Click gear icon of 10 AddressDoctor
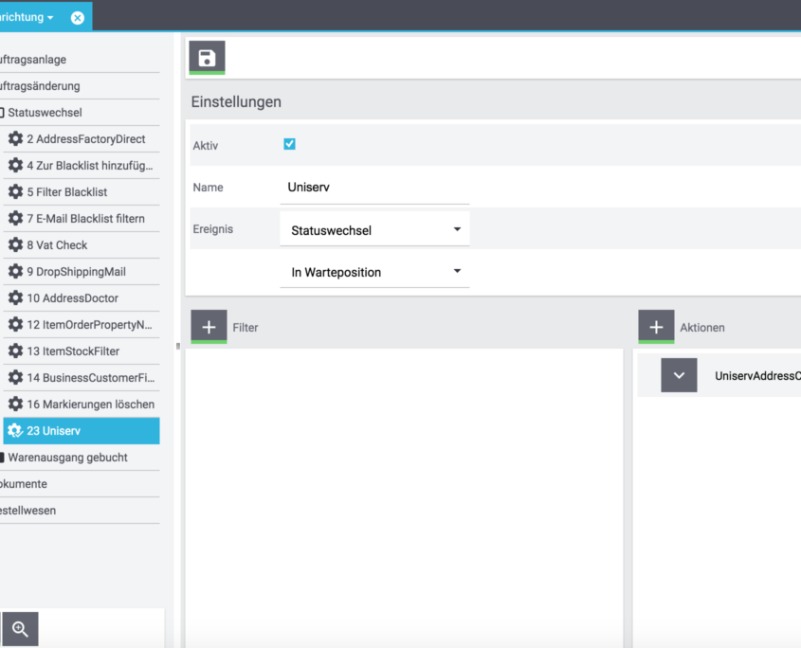 tap(15, 297)
